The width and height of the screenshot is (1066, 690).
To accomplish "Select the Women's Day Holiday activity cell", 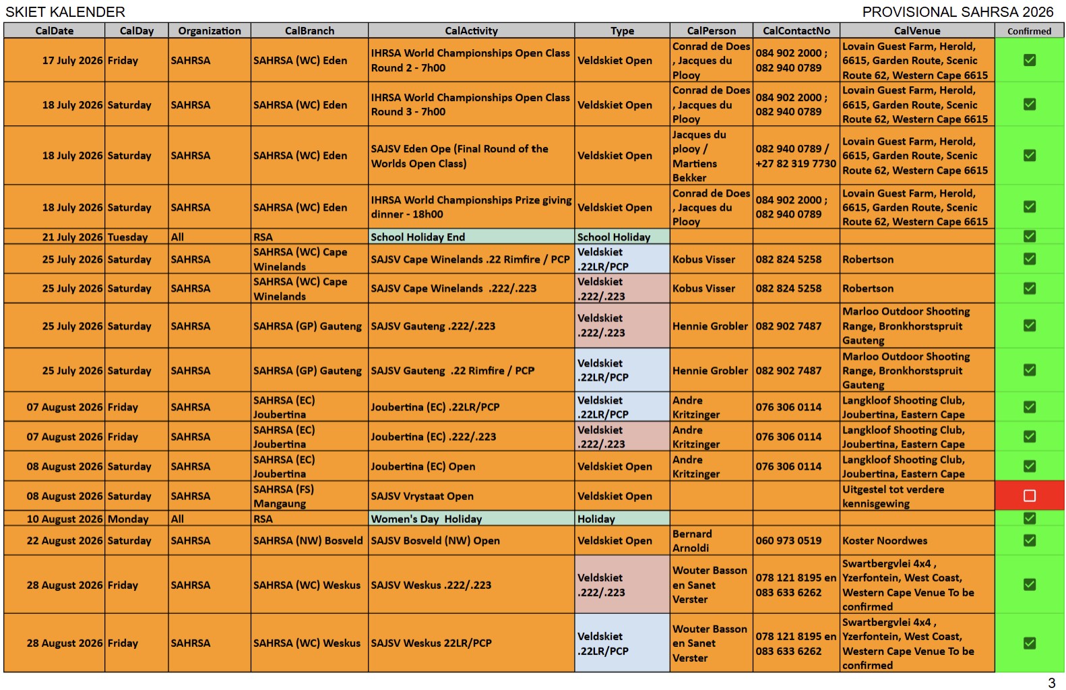I will pos(472,519).
